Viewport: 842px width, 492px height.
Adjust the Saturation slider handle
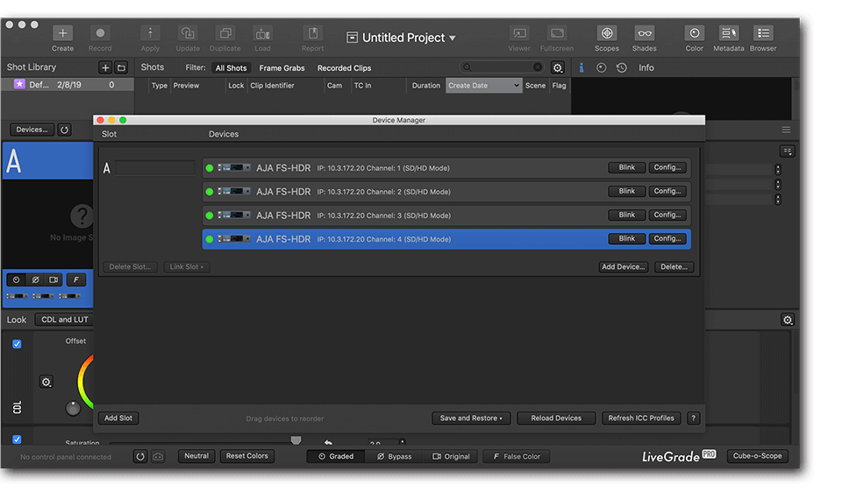pos(296,441)
